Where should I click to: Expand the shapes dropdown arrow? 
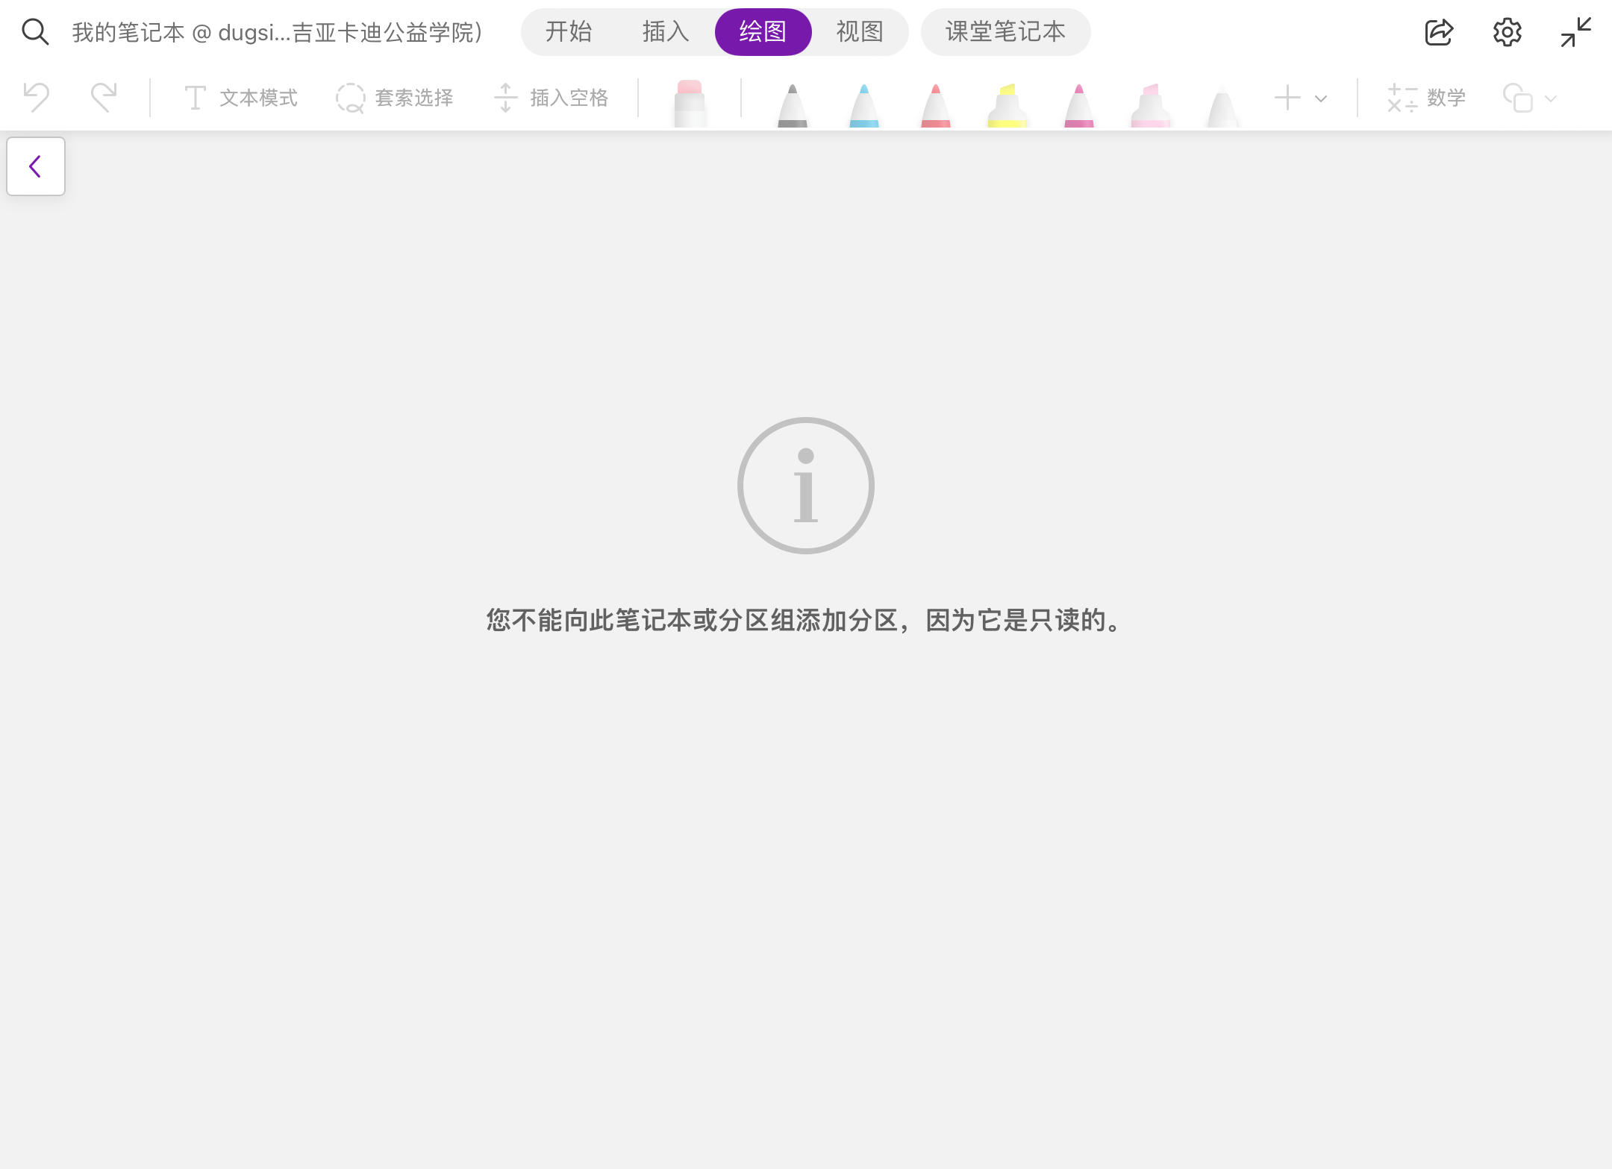click(x=1551, y=98)
